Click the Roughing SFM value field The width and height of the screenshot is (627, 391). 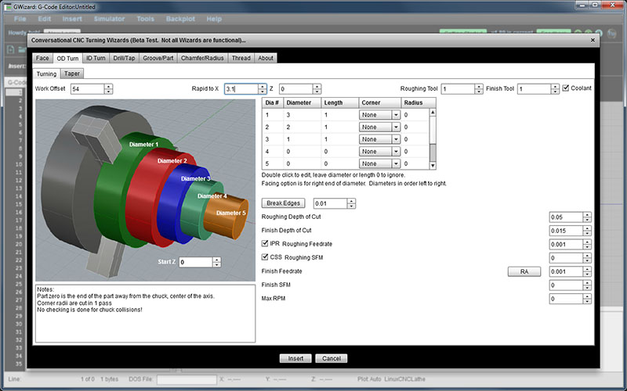[566, 258]
